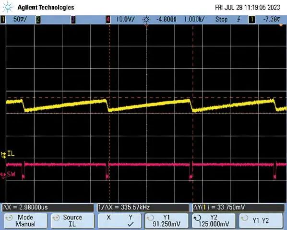287x230 pixels.
Task: Click the 1.000 time-per-division readout
Action: [x=194, y=19]
